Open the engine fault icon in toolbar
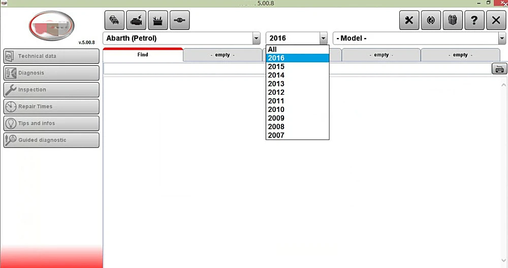The height and width of the screenshot is (268, 508). pos(136,20)
